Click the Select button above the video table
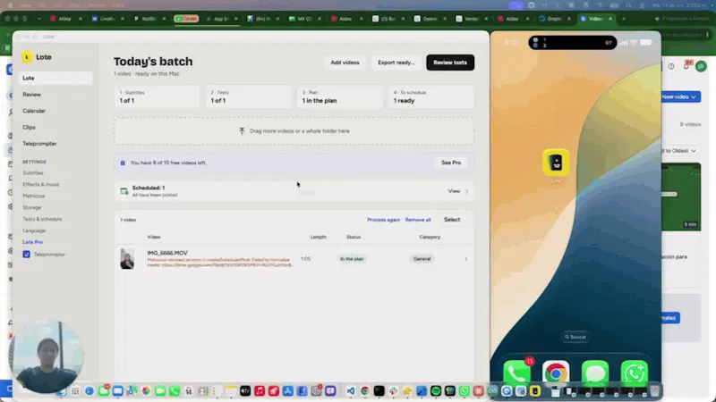 [452, 220]
